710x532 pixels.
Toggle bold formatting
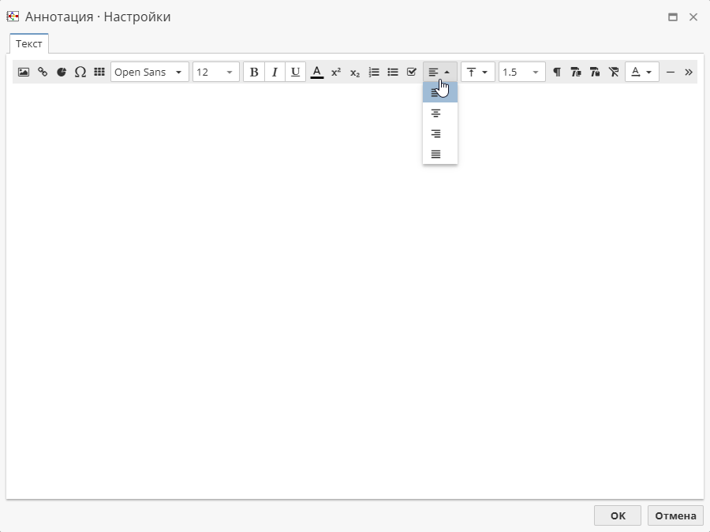[x=254, y=72]
